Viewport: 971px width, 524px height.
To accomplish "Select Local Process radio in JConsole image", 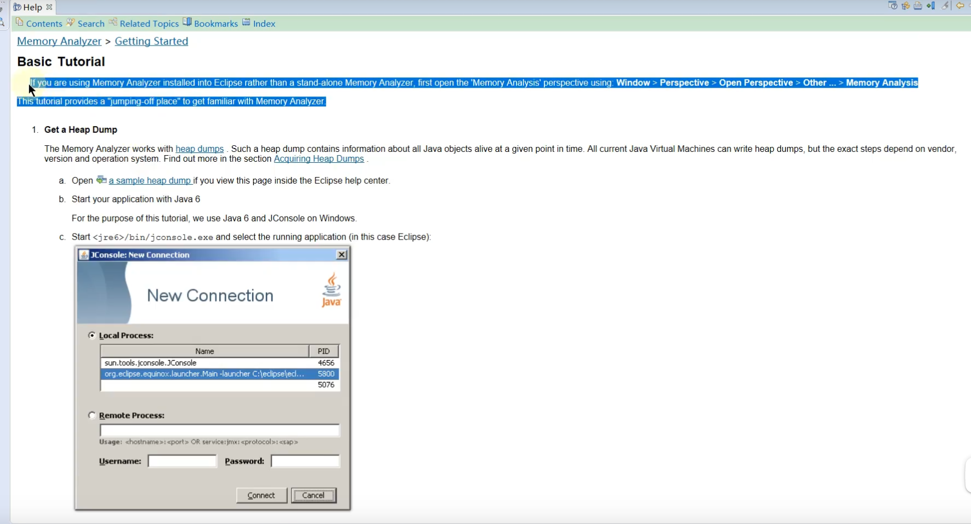I will (92, 335).
